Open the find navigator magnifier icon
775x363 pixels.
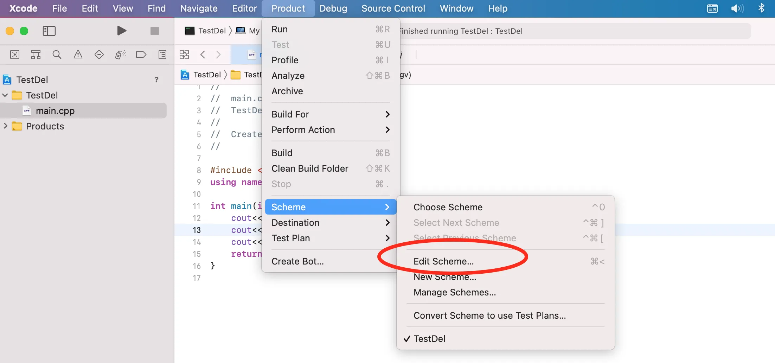pos(57,55)
